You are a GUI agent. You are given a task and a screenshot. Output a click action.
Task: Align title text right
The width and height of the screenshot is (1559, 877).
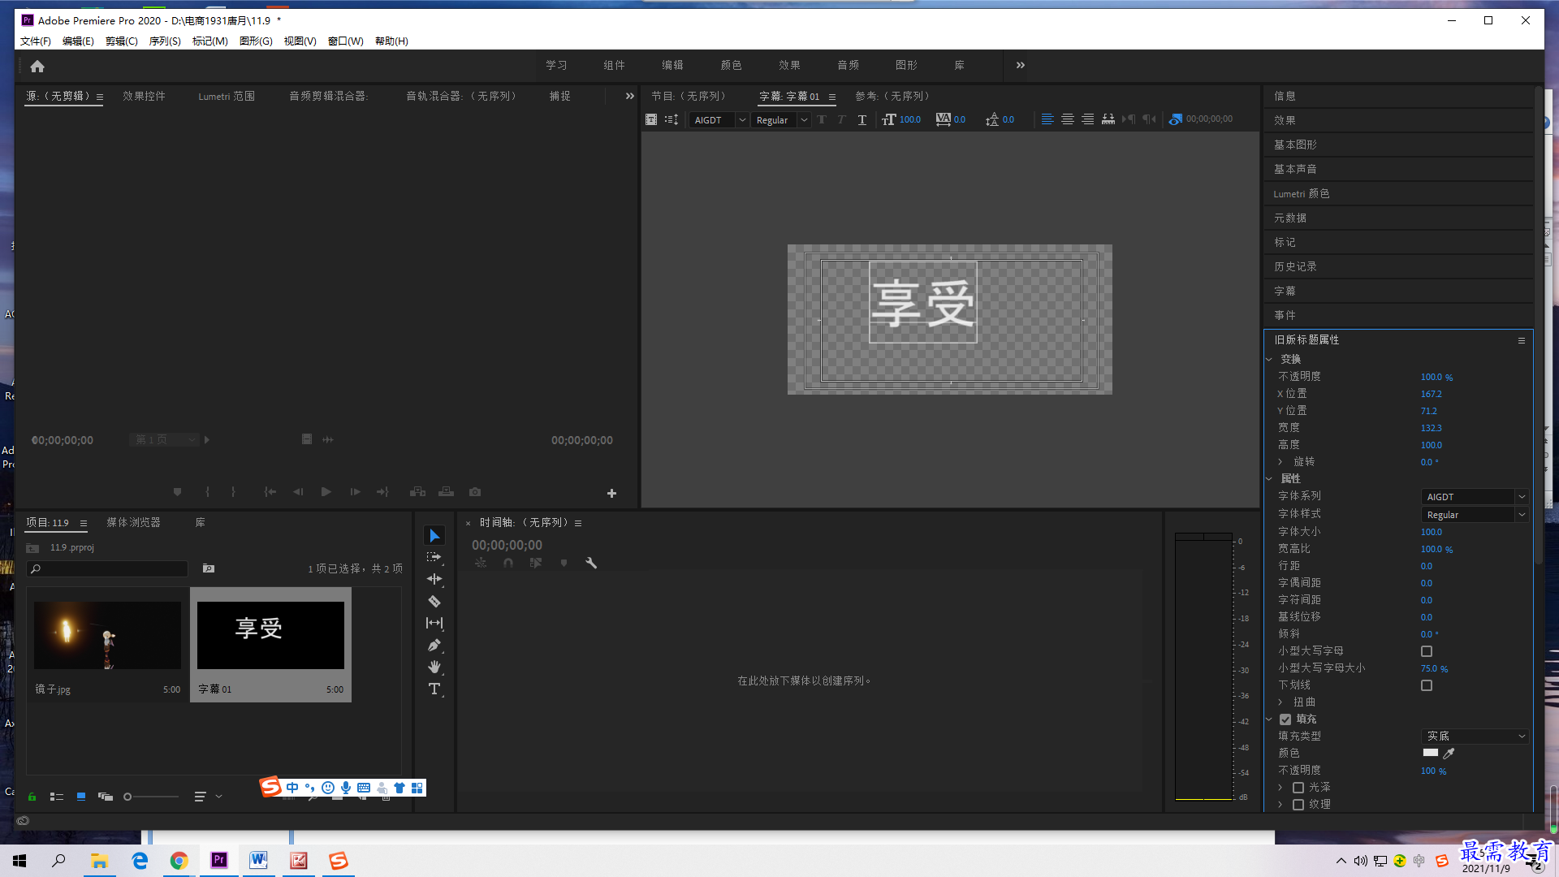1087,119
